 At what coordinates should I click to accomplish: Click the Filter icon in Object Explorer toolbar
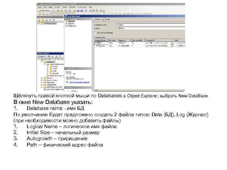60,57
